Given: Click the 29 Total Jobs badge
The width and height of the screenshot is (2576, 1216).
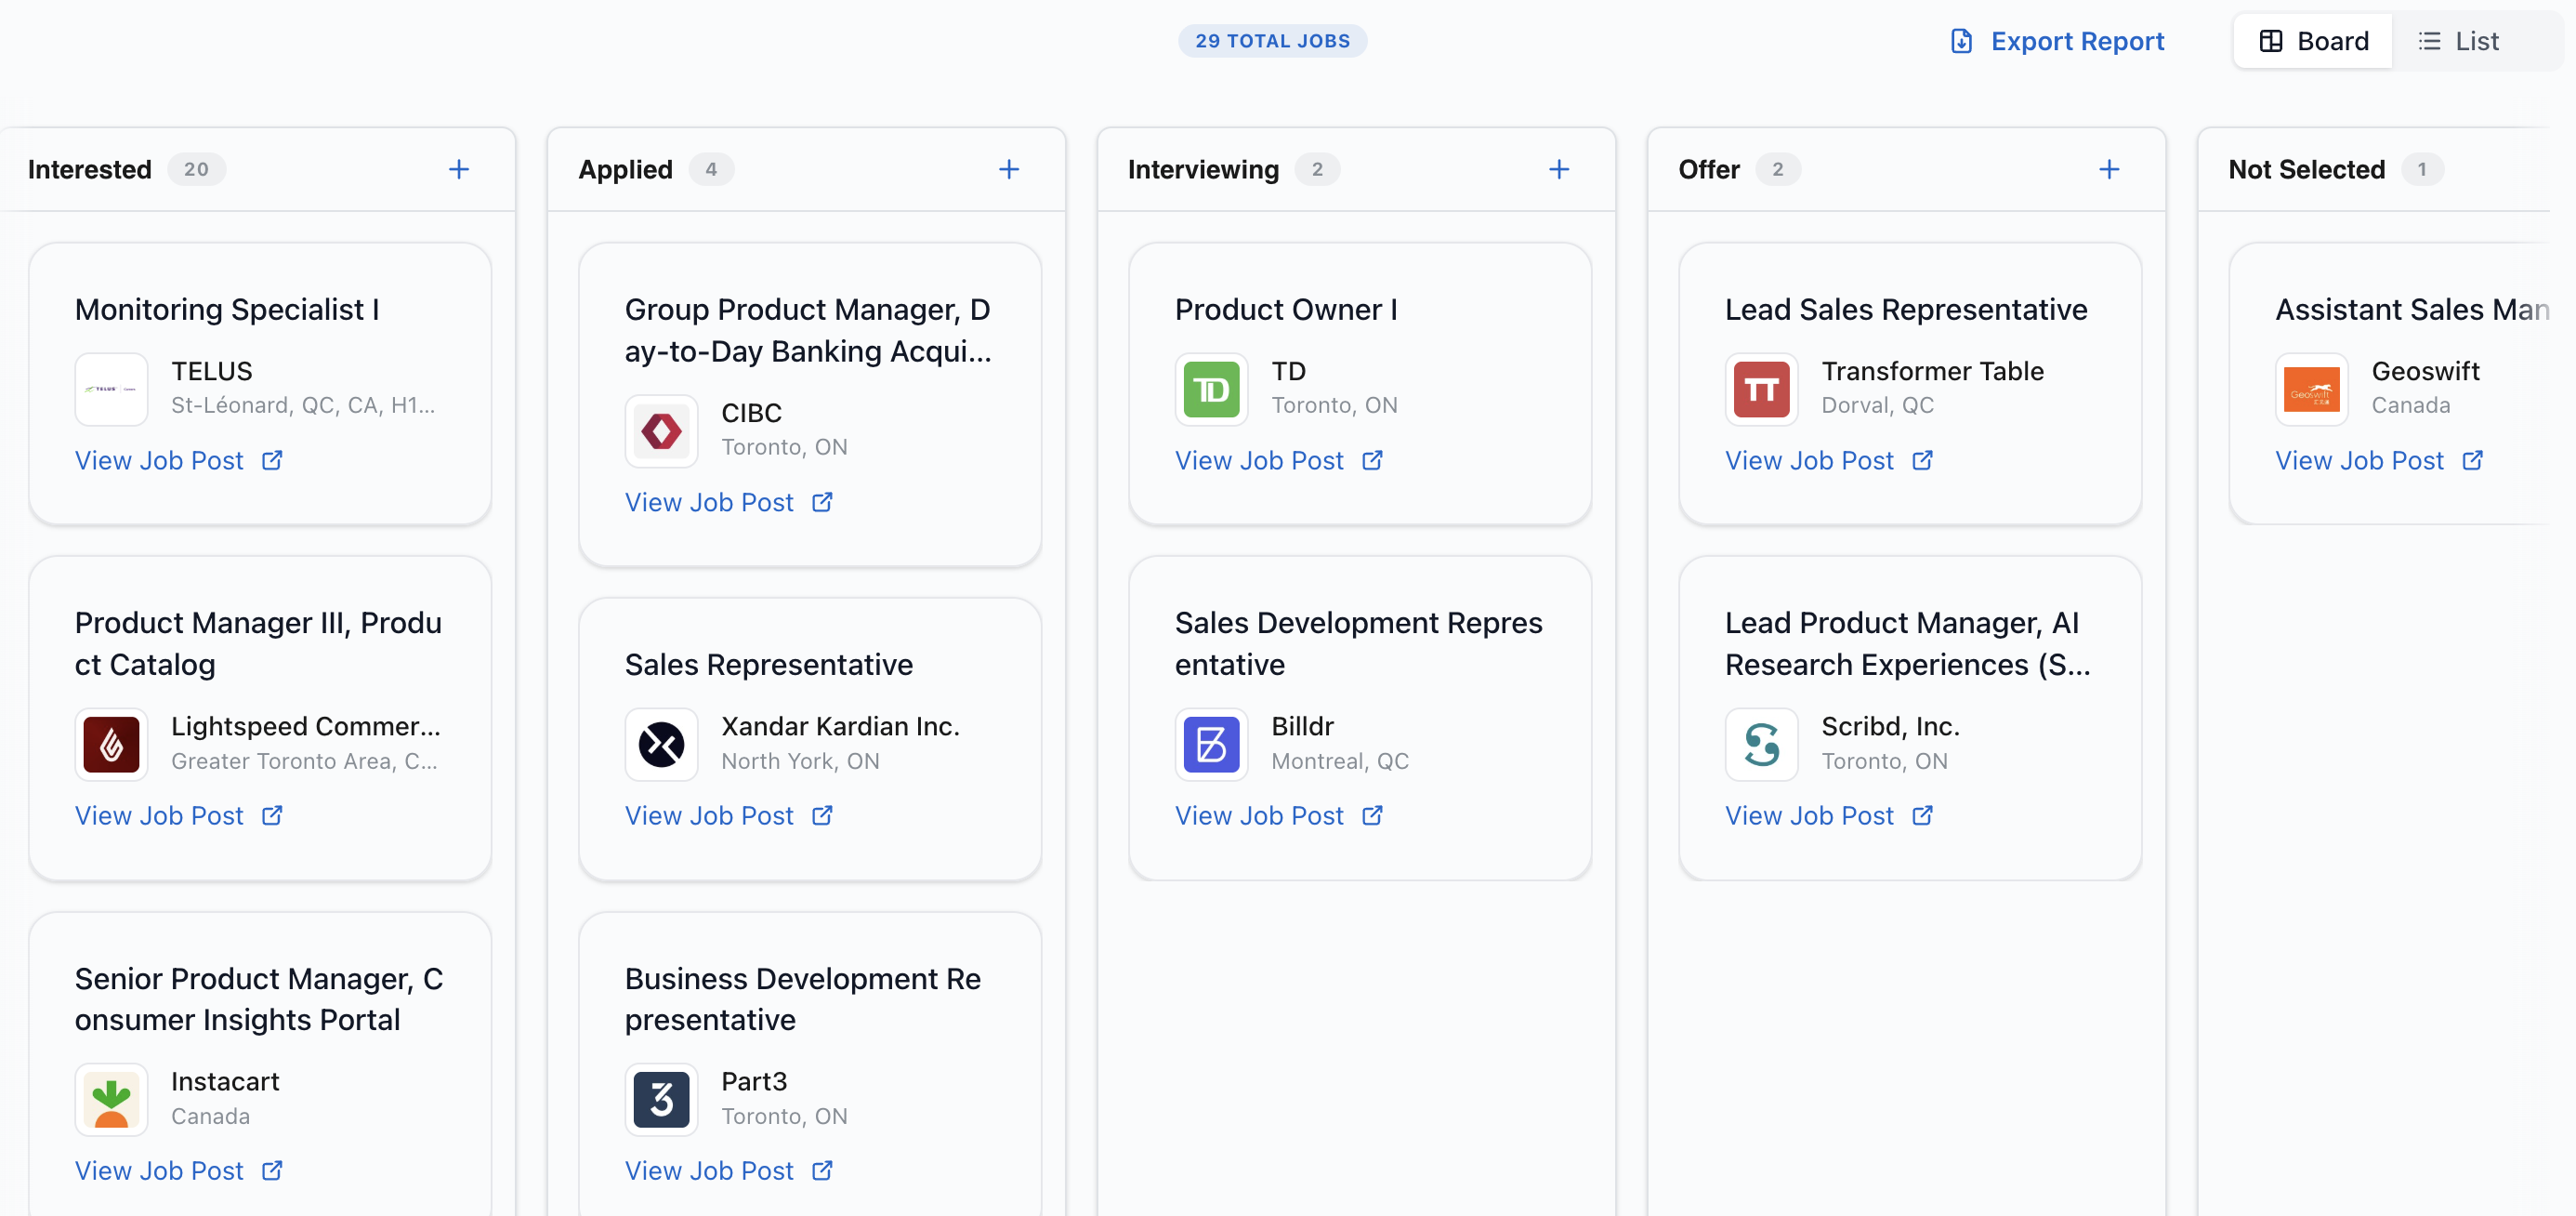Looking at the screenshot, I should pyautogui.click(x=1272, y=41).
